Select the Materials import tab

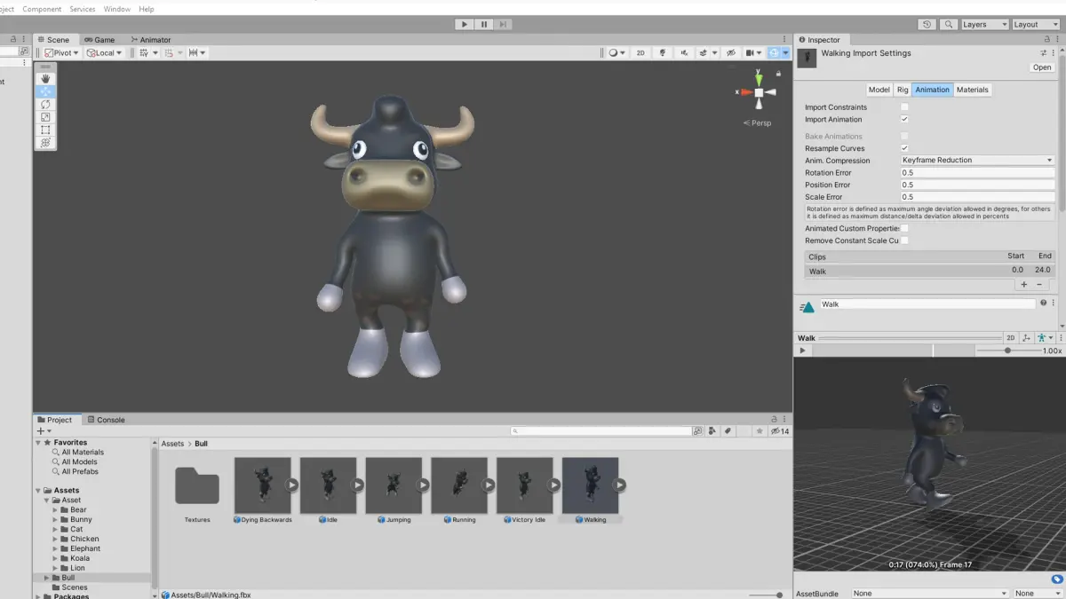[973, 90]
